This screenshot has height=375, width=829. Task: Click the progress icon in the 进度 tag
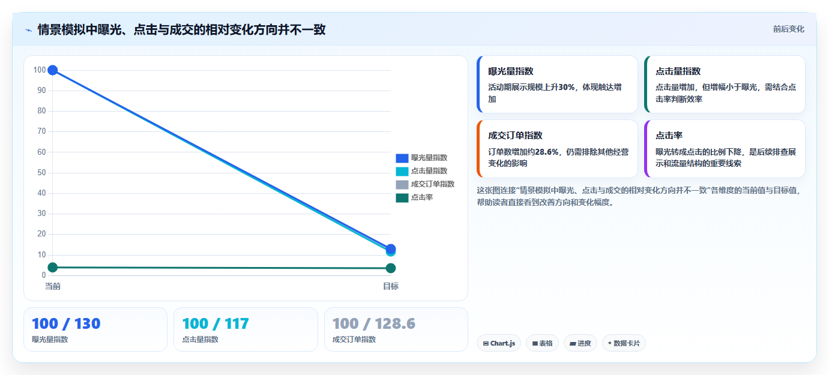[x=573, y=344]
